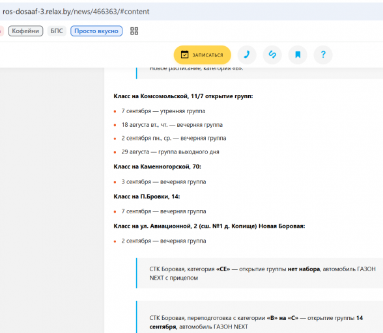Click heading Класс на Комсомольской, 11/7
Screen dimensions: 383x333
pyautogui.click(x=183, y=96)
